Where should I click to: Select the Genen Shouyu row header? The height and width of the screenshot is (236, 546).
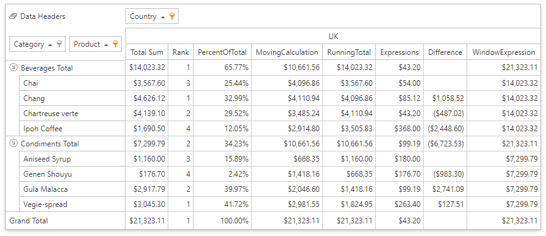pyautogui.click(x=72, y=174)
